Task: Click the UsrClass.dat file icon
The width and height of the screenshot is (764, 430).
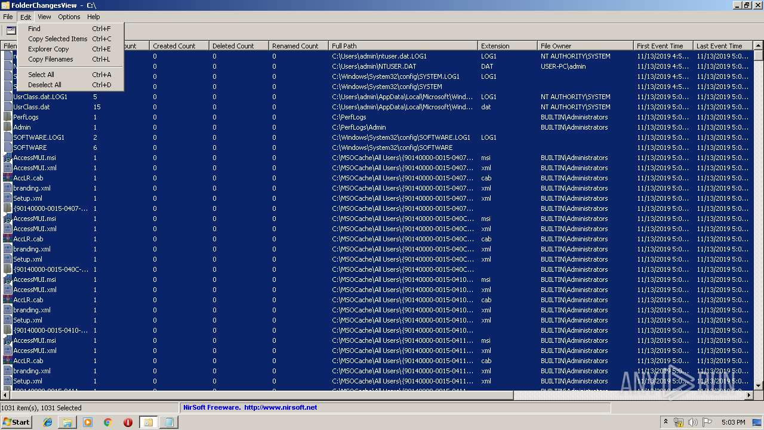Action: click(8, 107)
